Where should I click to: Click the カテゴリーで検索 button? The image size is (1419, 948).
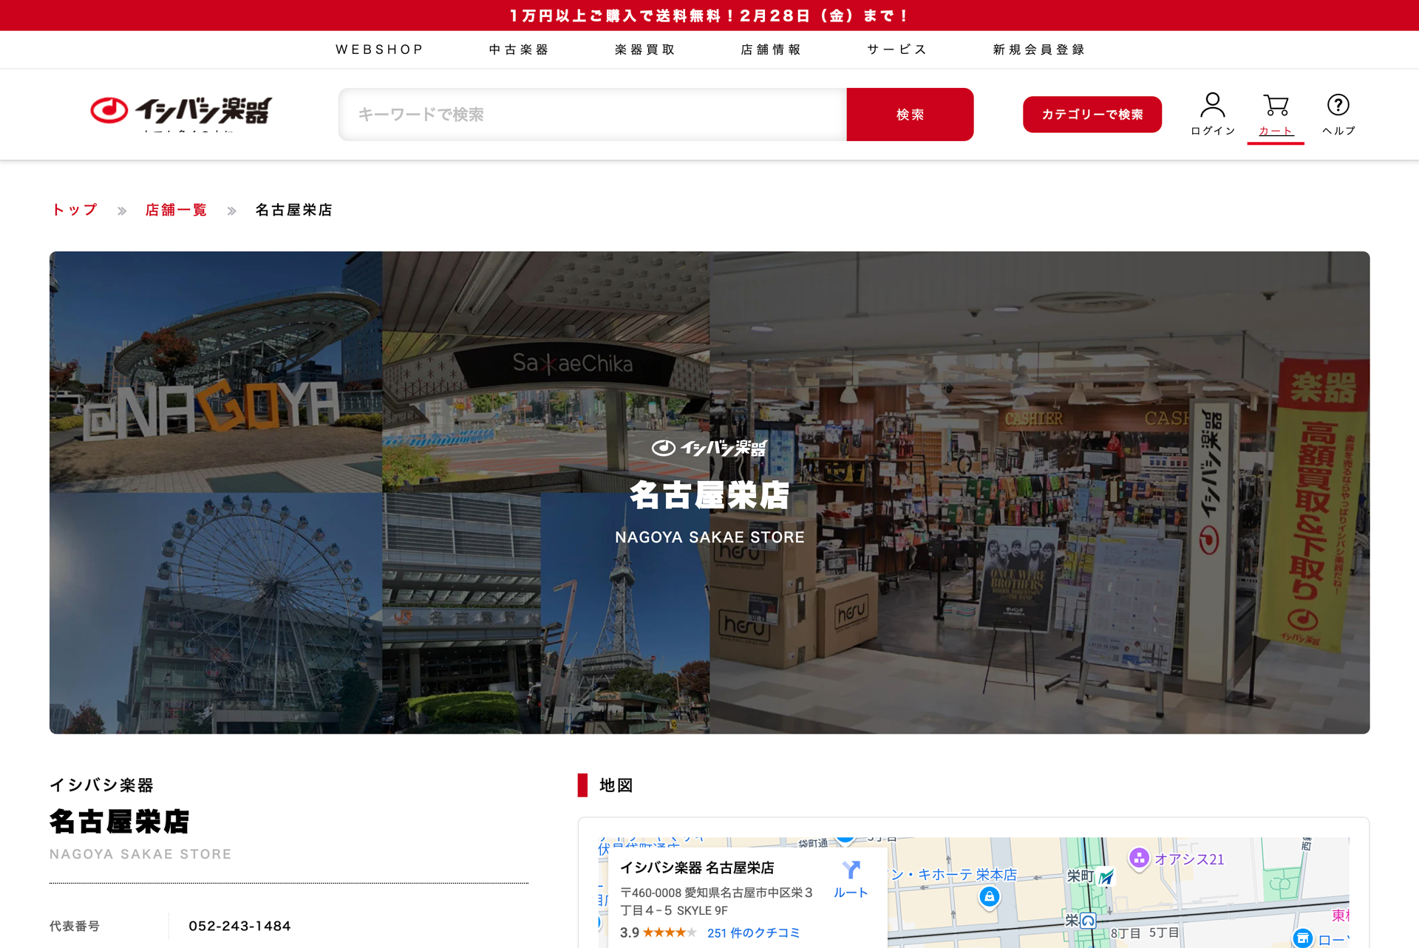click(x=1092, y=115)
